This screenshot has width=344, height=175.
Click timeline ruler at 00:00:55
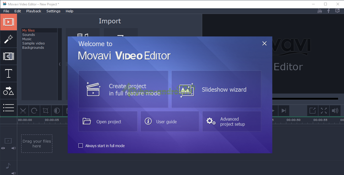tap(320, 120)
